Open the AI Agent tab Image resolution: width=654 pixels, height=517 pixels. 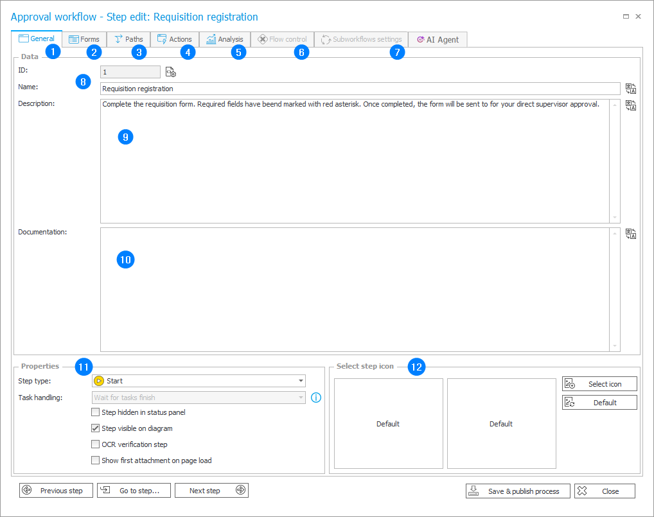(x=437, y=40)
